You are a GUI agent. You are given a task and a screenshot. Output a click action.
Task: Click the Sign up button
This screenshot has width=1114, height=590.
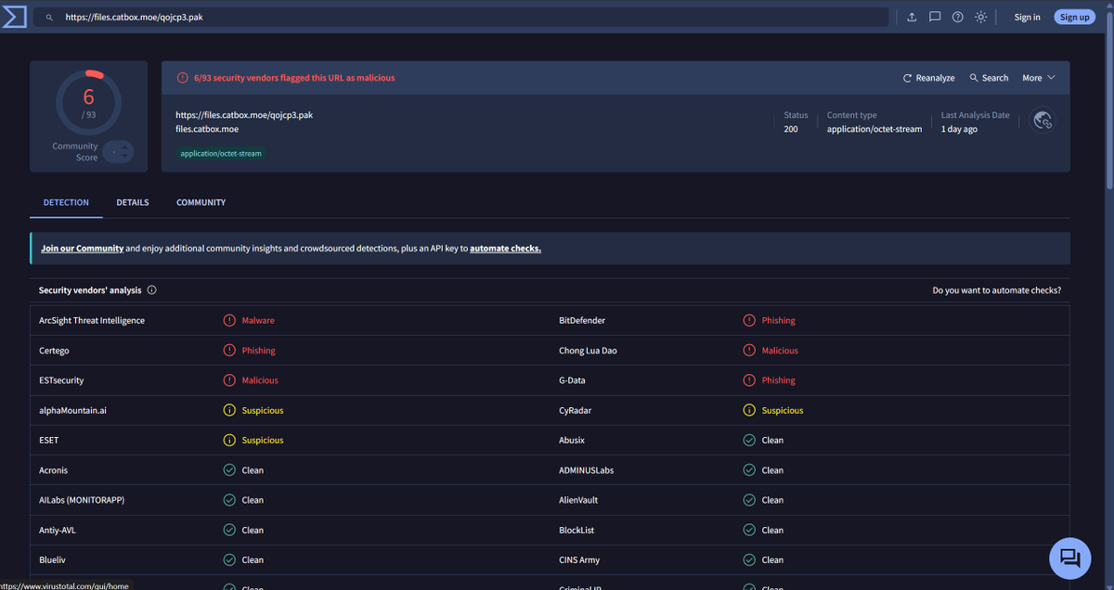[x=1074, y=17]
